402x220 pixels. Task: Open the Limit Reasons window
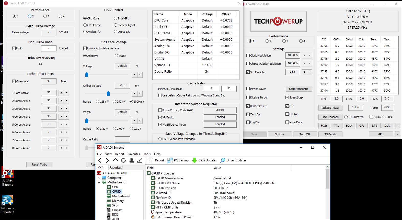tap(330, 117)
